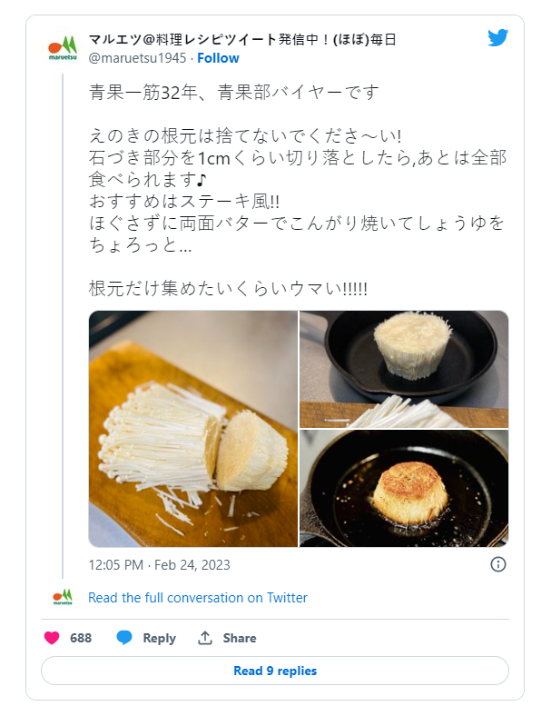
Task: Click the 688 likes count
Action: click(81, 638)
